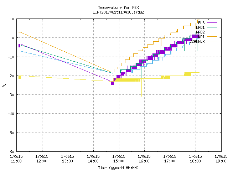Click the °C y-axis label
Image resolution: width=228 pixels, height=171 pixels.
[x=4, y=85]
